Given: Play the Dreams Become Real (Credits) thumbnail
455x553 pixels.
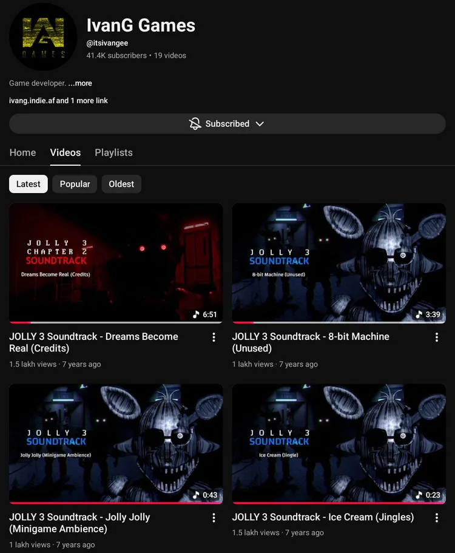Looking at the screenshot, I should 116,263.
